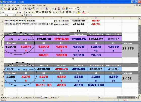Viewport: 141px width, 102px height.
Task: Expand the Name Box dropdown arrow
Action: 14,15
